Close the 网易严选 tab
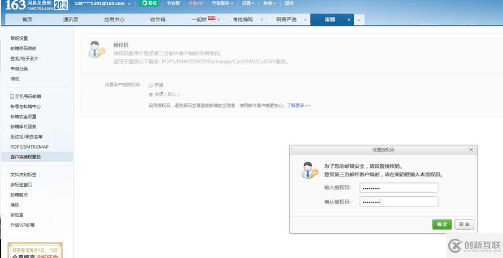This screenshot has height=258, width=503. 305,20
